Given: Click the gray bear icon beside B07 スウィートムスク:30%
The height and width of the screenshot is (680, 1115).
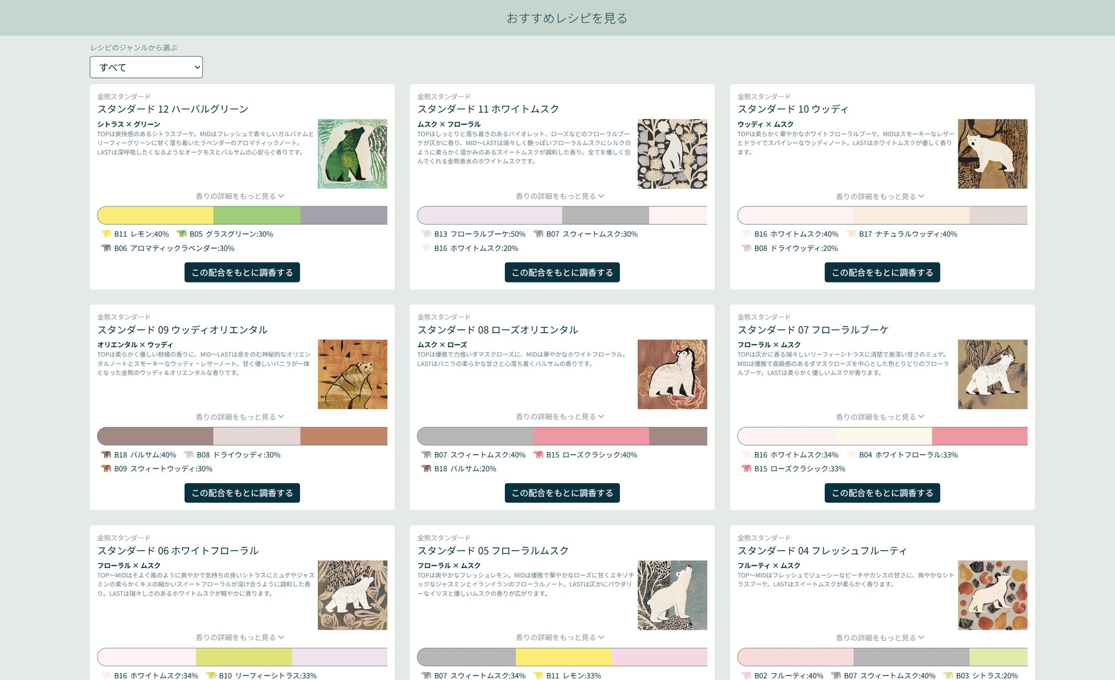Looking at the screenshot, I should (x=538, y=234).
